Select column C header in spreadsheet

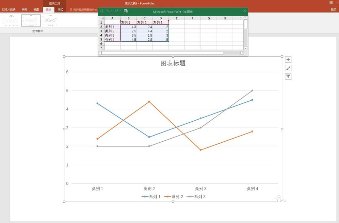click(144, 18)
